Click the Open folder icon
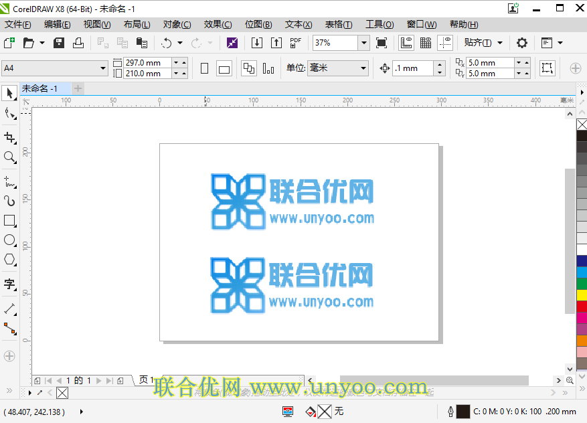This screenshot has width=587, height=423. coord(29,43)
